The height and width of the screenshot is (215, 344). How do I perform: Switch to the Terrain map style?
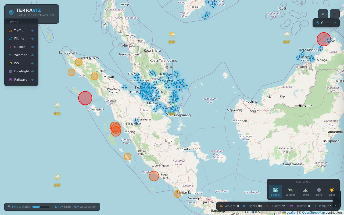point(305,191)
